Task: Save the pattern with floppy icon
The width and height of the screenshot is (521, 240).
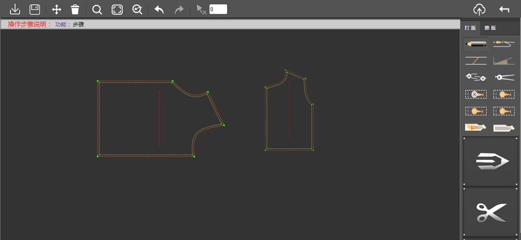Action: pyautogui.click(x=35, y=9)
